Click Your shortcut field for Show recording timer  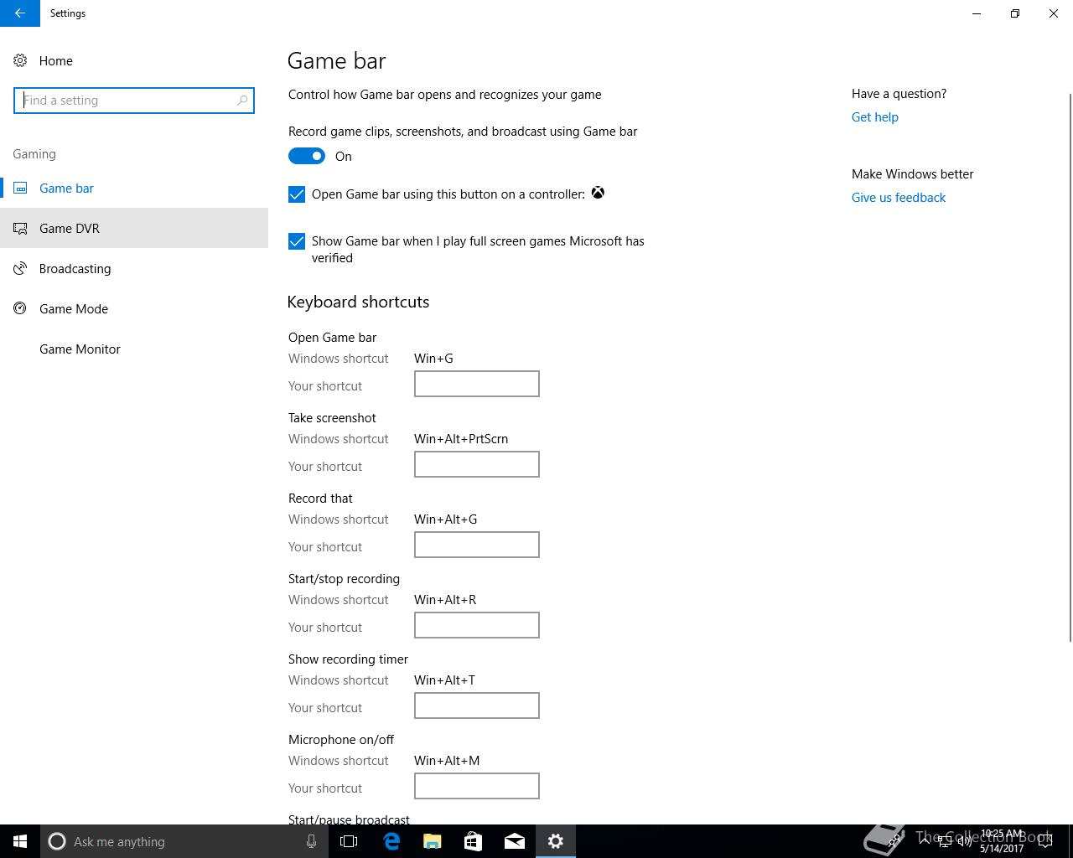pyautogui.click(x=477, y=706)
